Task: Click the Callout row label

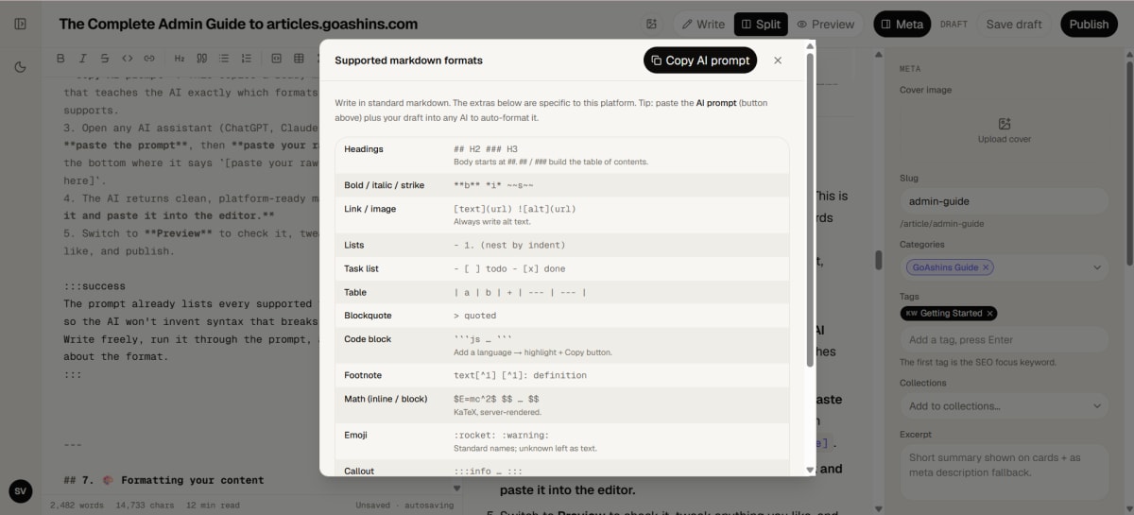Action: tap(359, 471)
